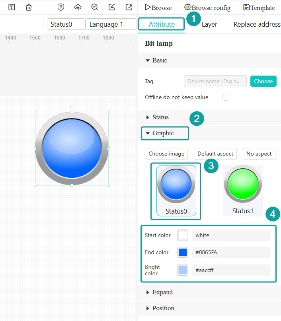The height and width of the screenshot is (321, 281).
Task: Click the Choose image button
Action: 166,154
